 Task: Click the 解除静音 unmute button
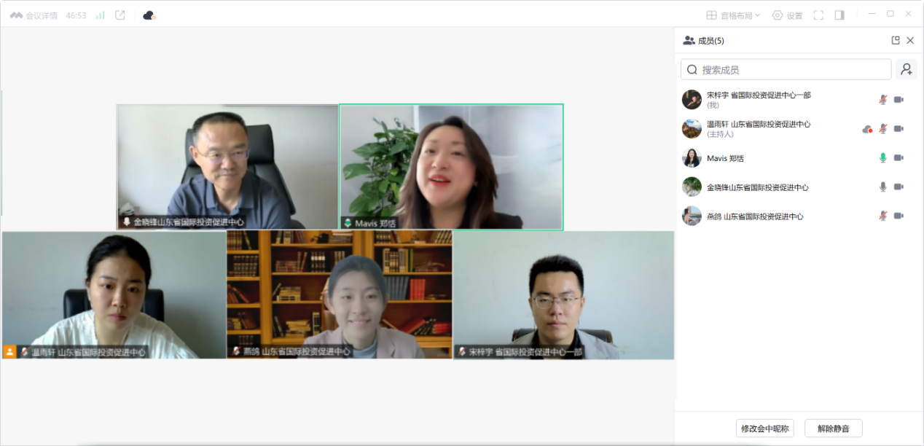[x=834, y=429]
